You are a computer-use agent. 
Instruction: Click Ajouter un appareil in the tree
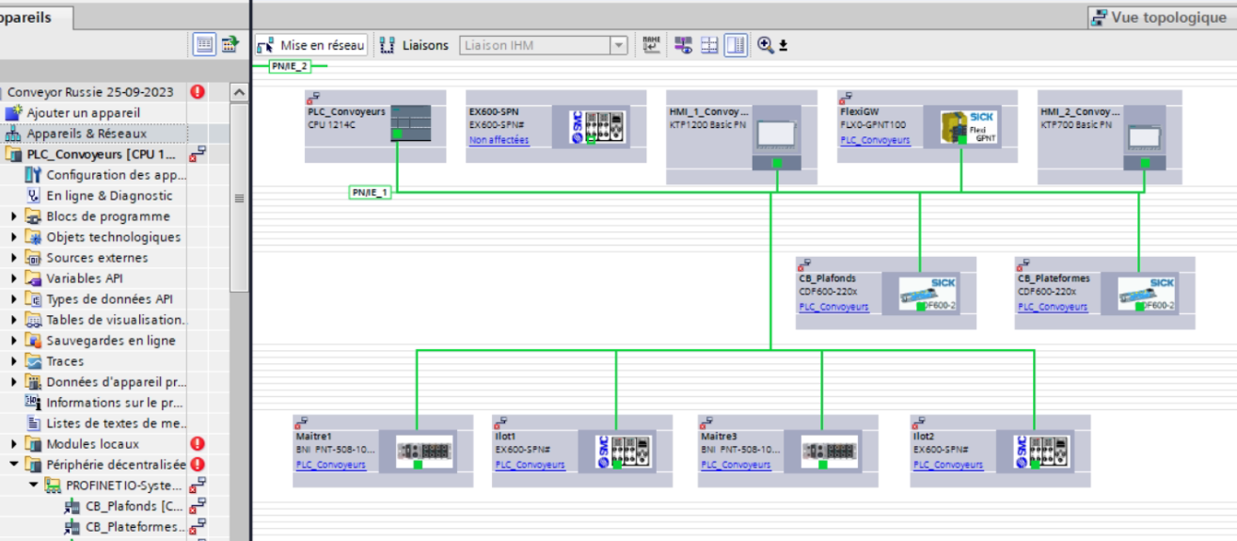pos(83,113)
